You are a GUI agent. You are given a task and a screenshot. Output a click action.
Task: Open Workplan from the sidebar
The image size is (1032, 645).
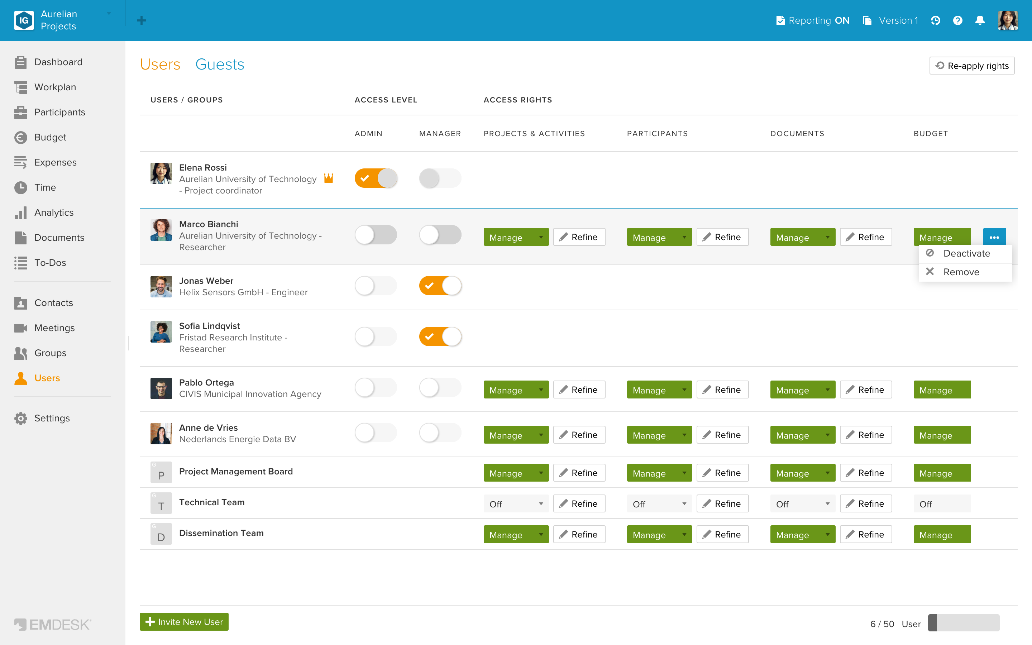(x=55, y=87)
